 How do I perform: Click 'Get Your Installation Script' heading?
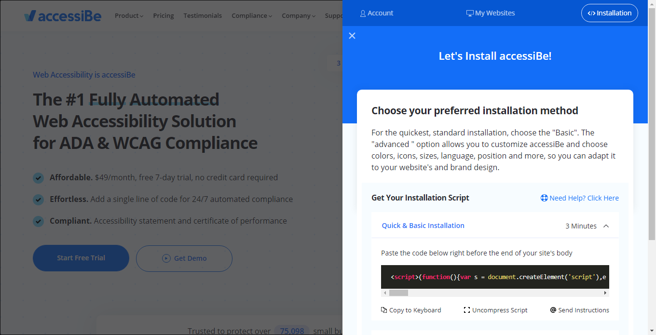(420, 198)
